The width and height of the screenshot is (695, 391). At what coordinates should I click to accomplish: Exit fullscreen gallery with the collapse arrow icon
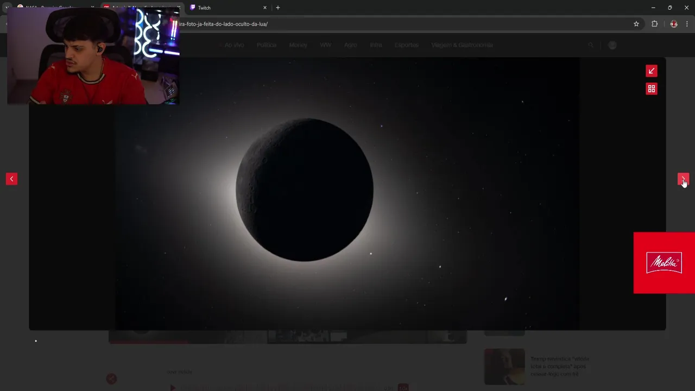pyautogui.click(x=652, y=71)
